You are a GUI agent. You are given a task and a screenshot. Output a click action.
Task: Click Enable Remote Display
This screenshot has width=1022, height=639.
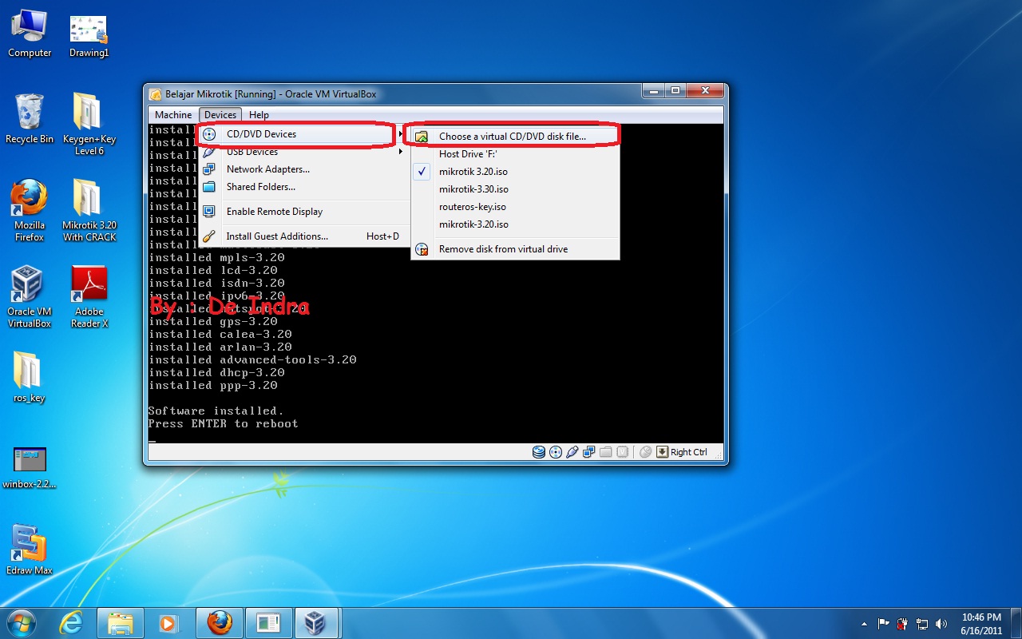(303, 212)
